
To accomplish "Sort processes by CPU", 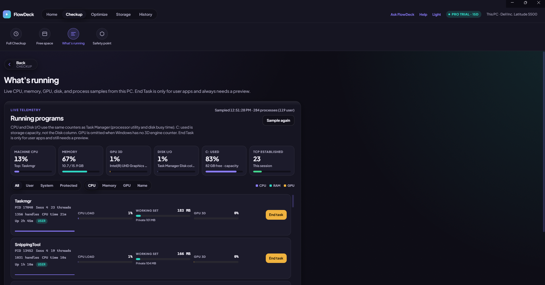I will pyautogui.click(x=92, y=186).
